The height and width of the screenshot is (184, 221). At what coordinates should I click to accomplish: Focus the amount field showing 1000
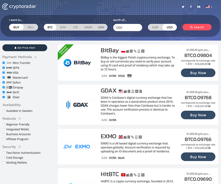point(128,28)
